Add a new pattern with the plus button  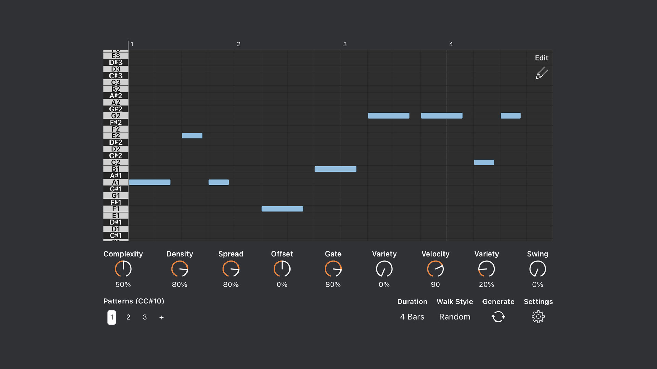[162, 317]
